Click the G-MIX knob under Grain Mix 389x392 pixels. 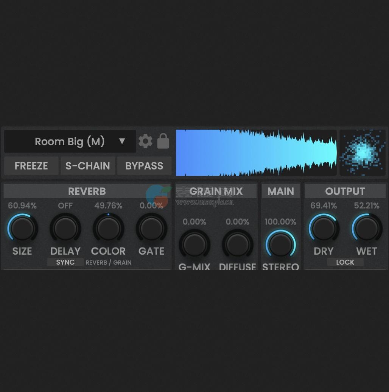194,244
